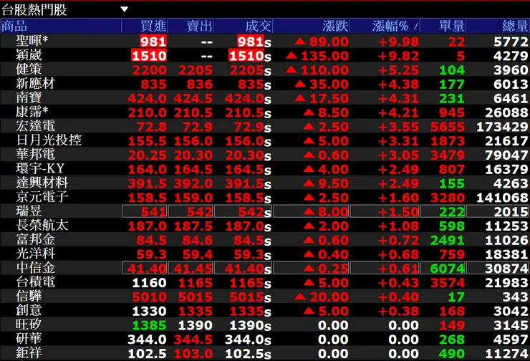Click 鉅祥 ask price 103.0

click(x=193, y=354)
